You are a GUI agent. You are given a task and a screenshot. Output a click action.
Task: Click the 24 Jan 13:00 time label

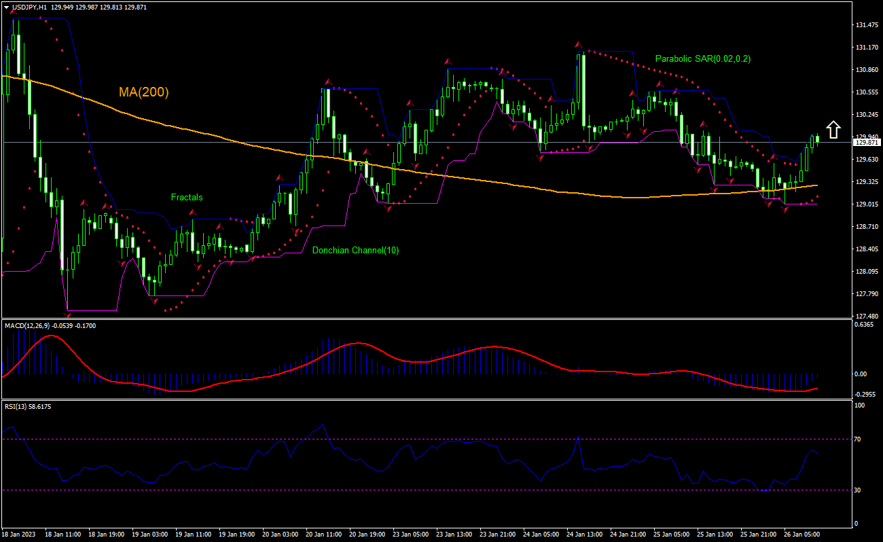585,535
